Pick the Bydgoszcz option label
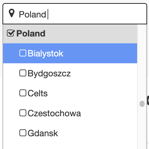The image size is (149, 149). point(49,74)
